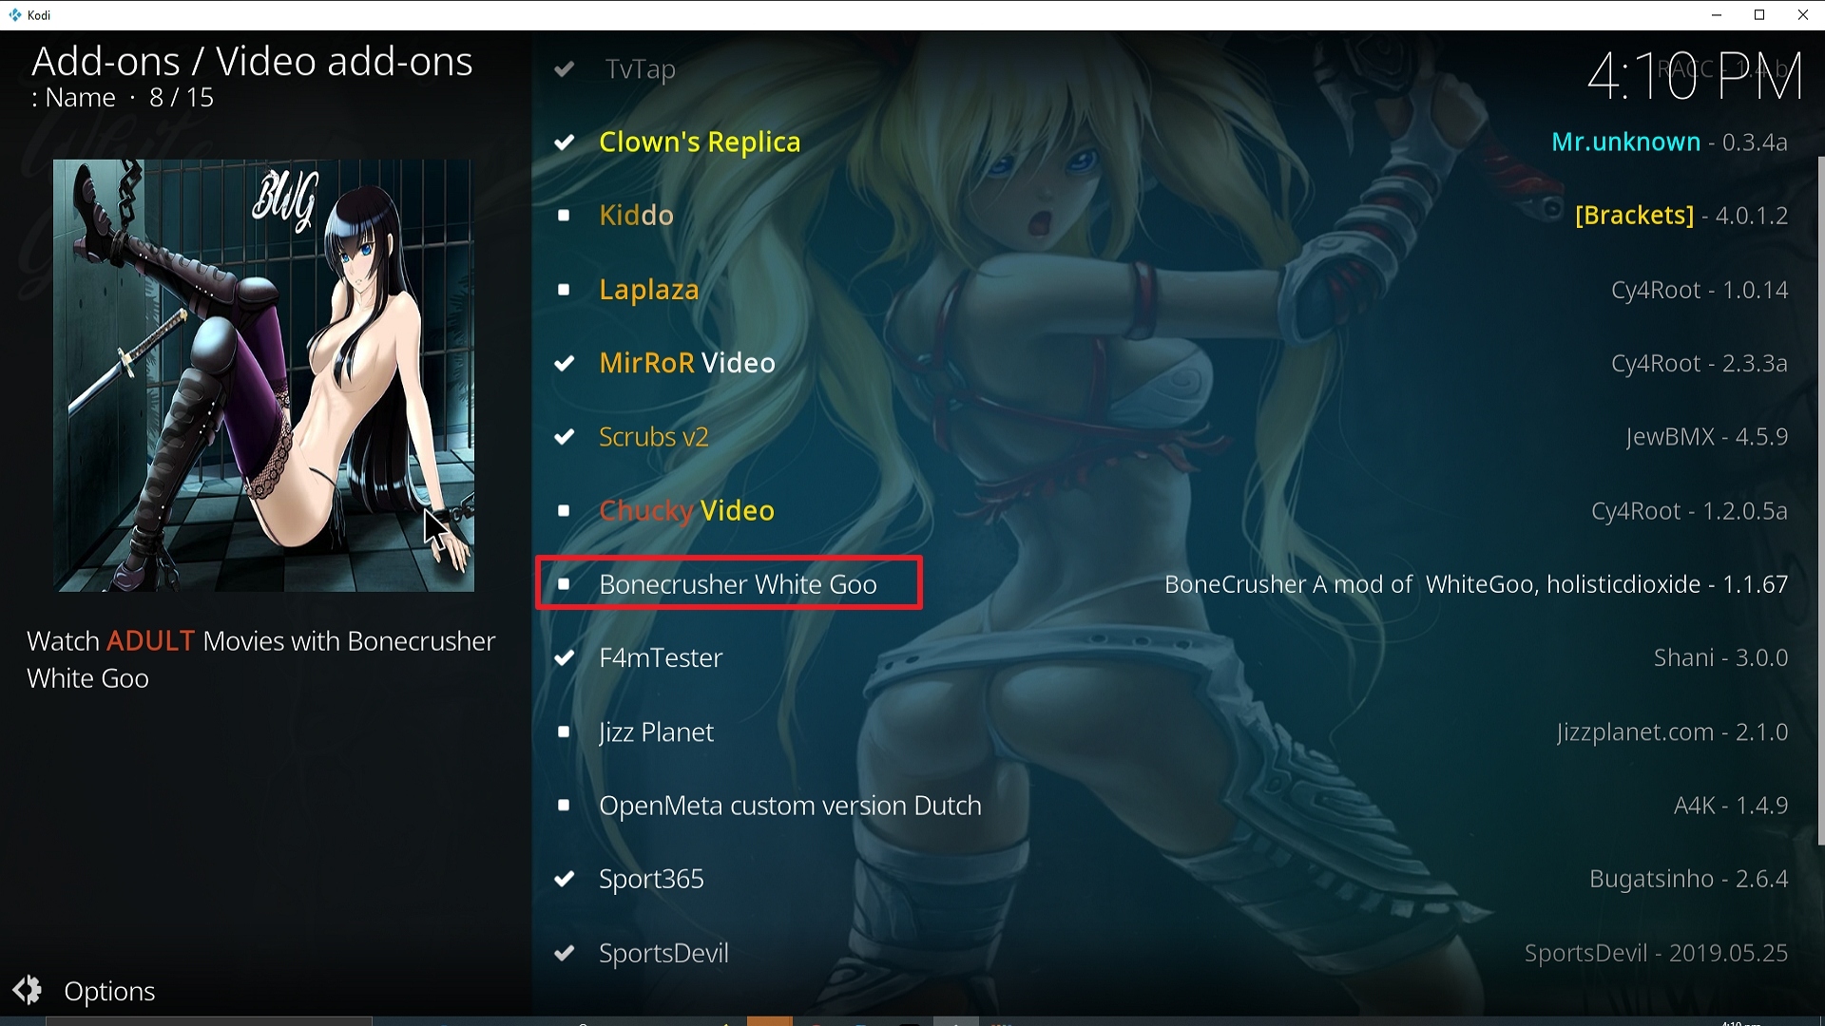
Task: Maximize the Kodi window
Action: click(x=1759, y=15)
